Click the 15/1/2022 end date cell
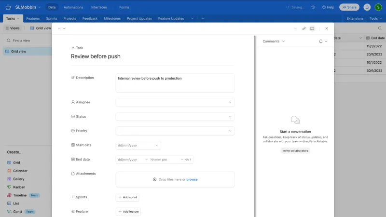 pyautogui.click(x=375, y=46)
